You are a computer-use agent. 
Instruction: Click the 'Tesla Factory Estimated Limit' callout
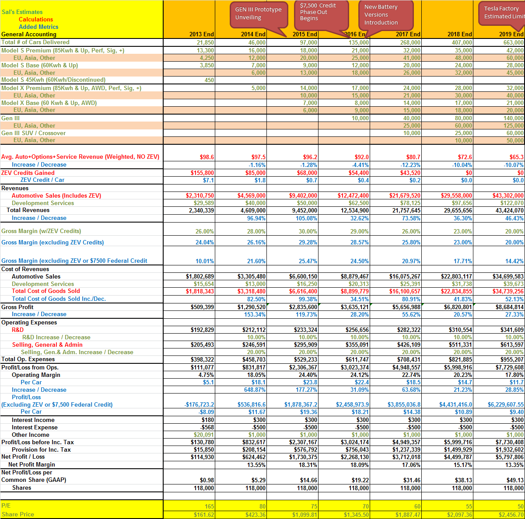point(502,14)
